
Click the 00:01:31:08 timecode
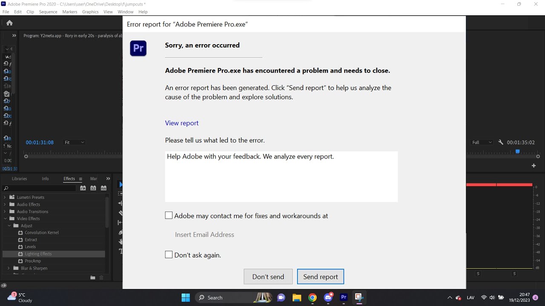pos(40,142)
